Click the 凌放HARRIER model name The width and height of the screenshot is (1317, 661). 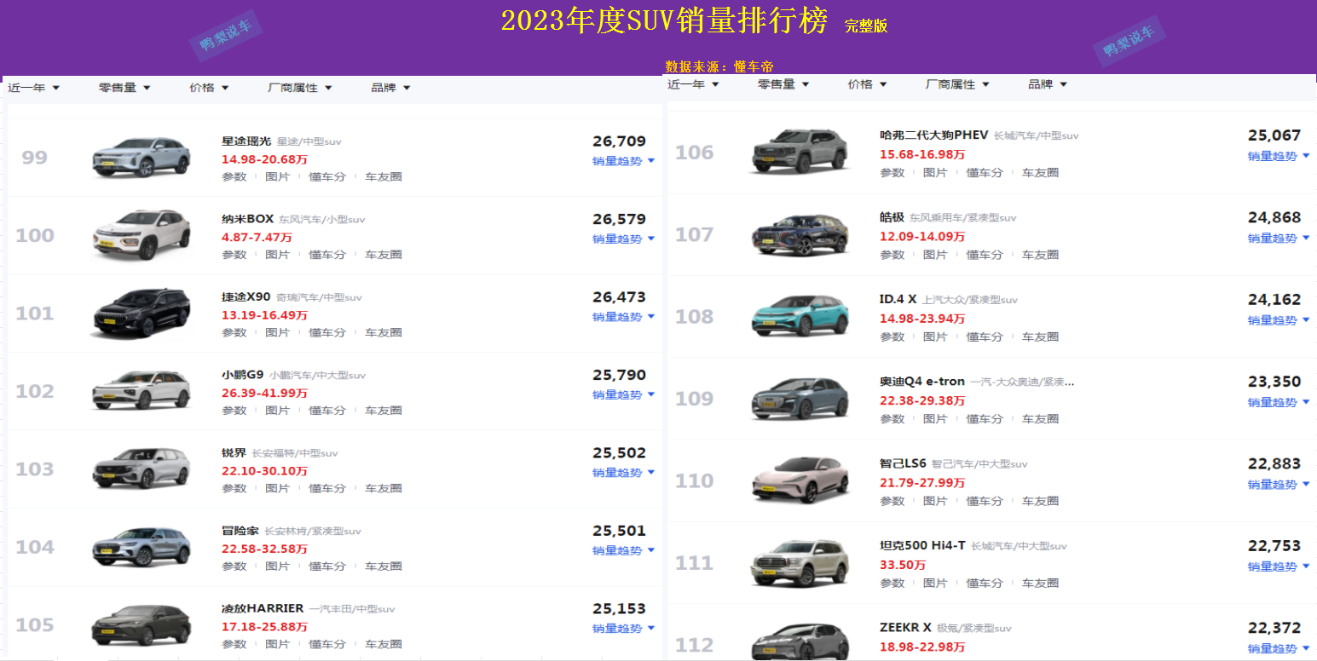coord(263,609)
